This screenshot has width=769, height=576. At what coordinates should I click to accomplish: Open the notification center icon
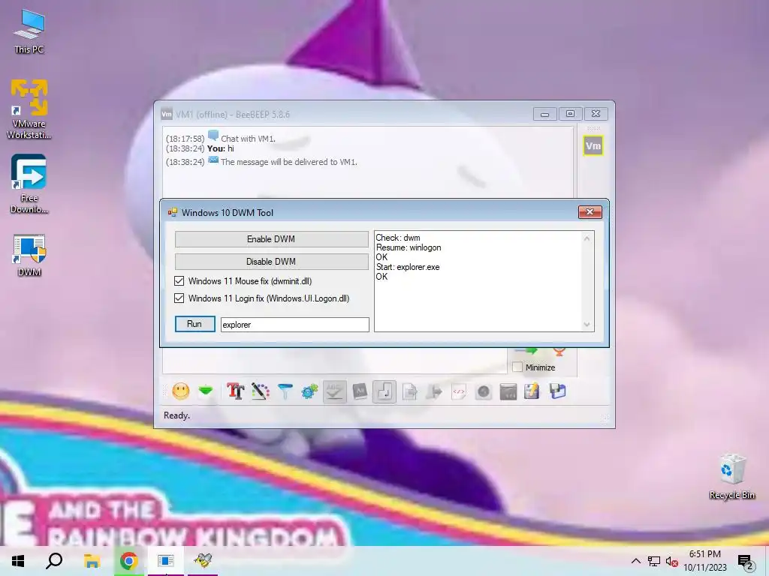745,561
